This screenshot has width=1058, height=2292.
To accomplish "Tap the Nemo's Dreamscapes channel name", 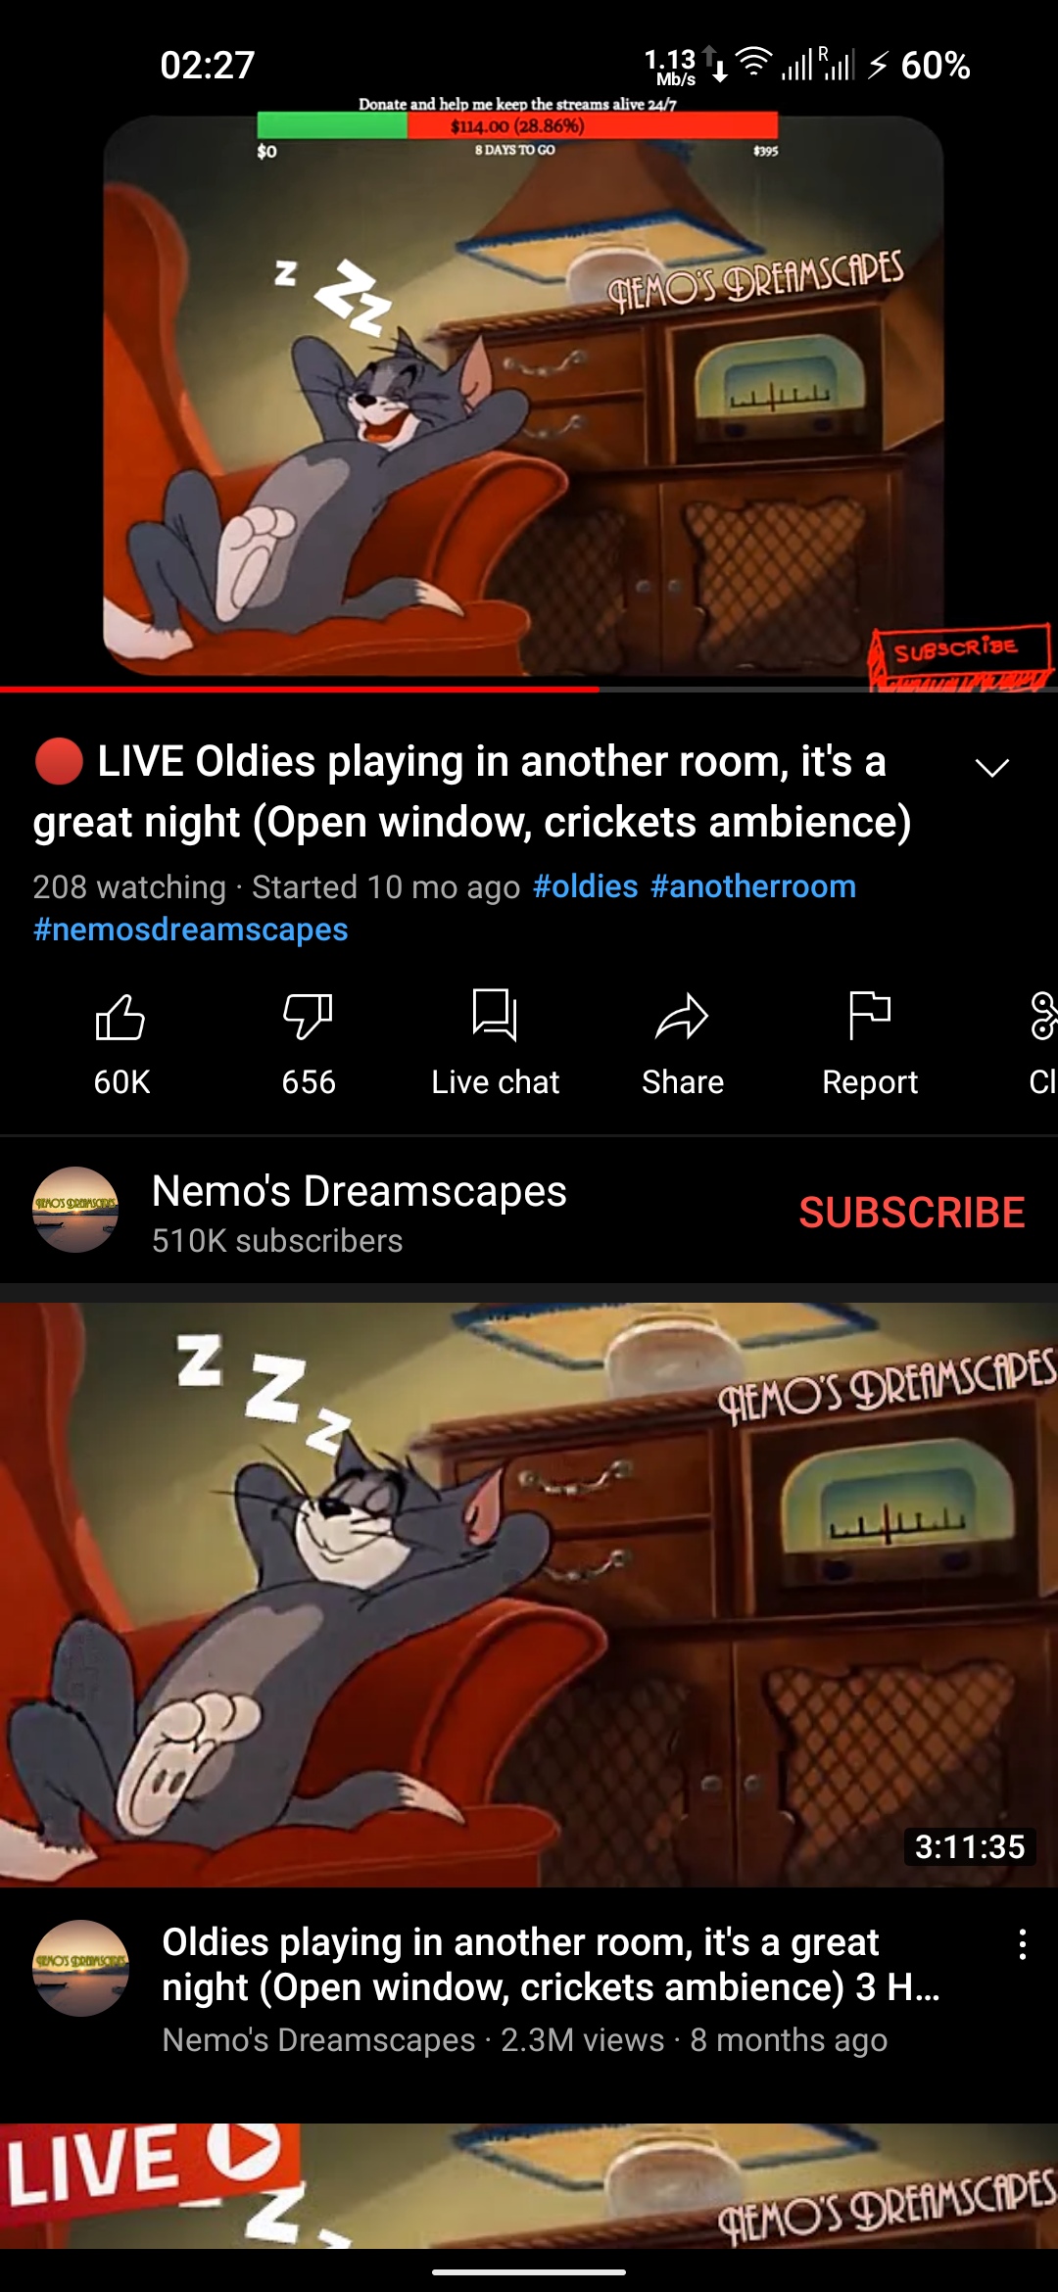I will click(360, 1191).
